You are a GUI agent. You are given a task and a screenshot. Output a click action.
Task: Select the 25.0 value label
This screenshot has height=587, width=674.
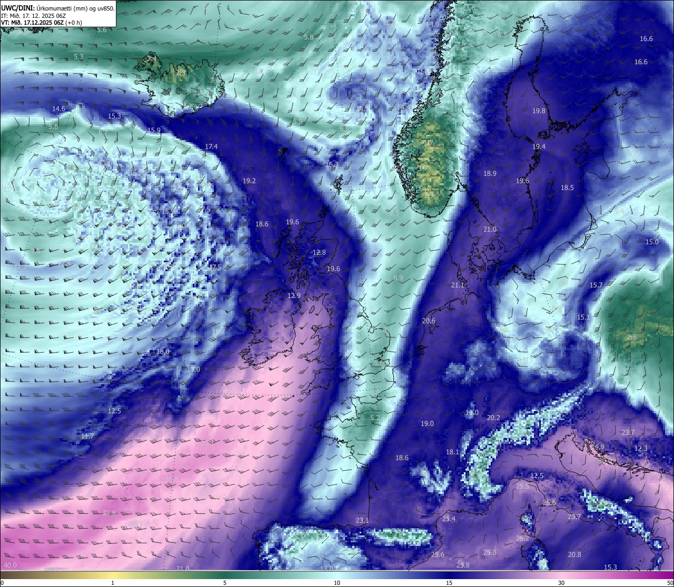[490, 552]
